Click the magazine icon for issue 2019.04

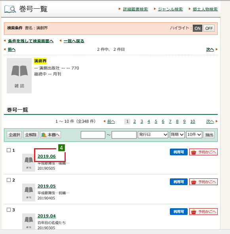pyautogui.click(x=29, y=221)
